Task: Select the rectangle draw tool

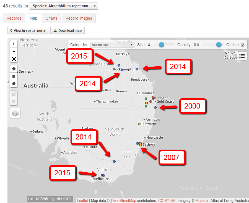Action: 14,76
